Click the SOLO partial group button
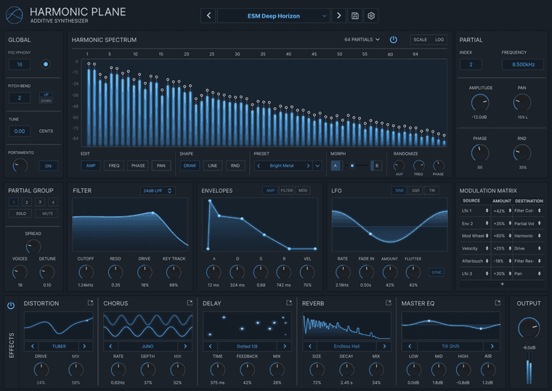552x391 pixels. point(21,213)
